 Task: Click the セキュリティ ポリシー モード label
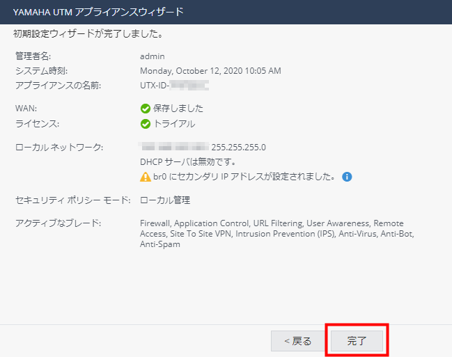(x=72, y=200)
